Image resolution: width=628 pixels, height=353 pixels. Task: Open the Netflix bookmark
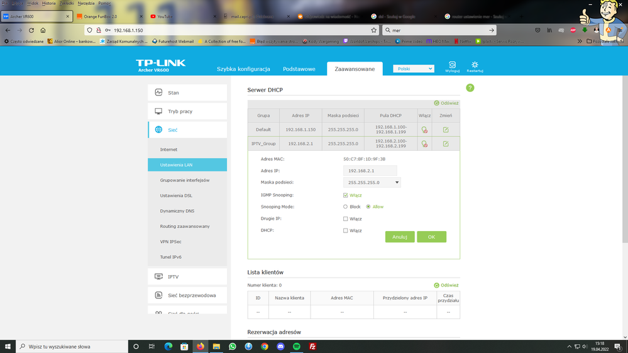(463, 41)
